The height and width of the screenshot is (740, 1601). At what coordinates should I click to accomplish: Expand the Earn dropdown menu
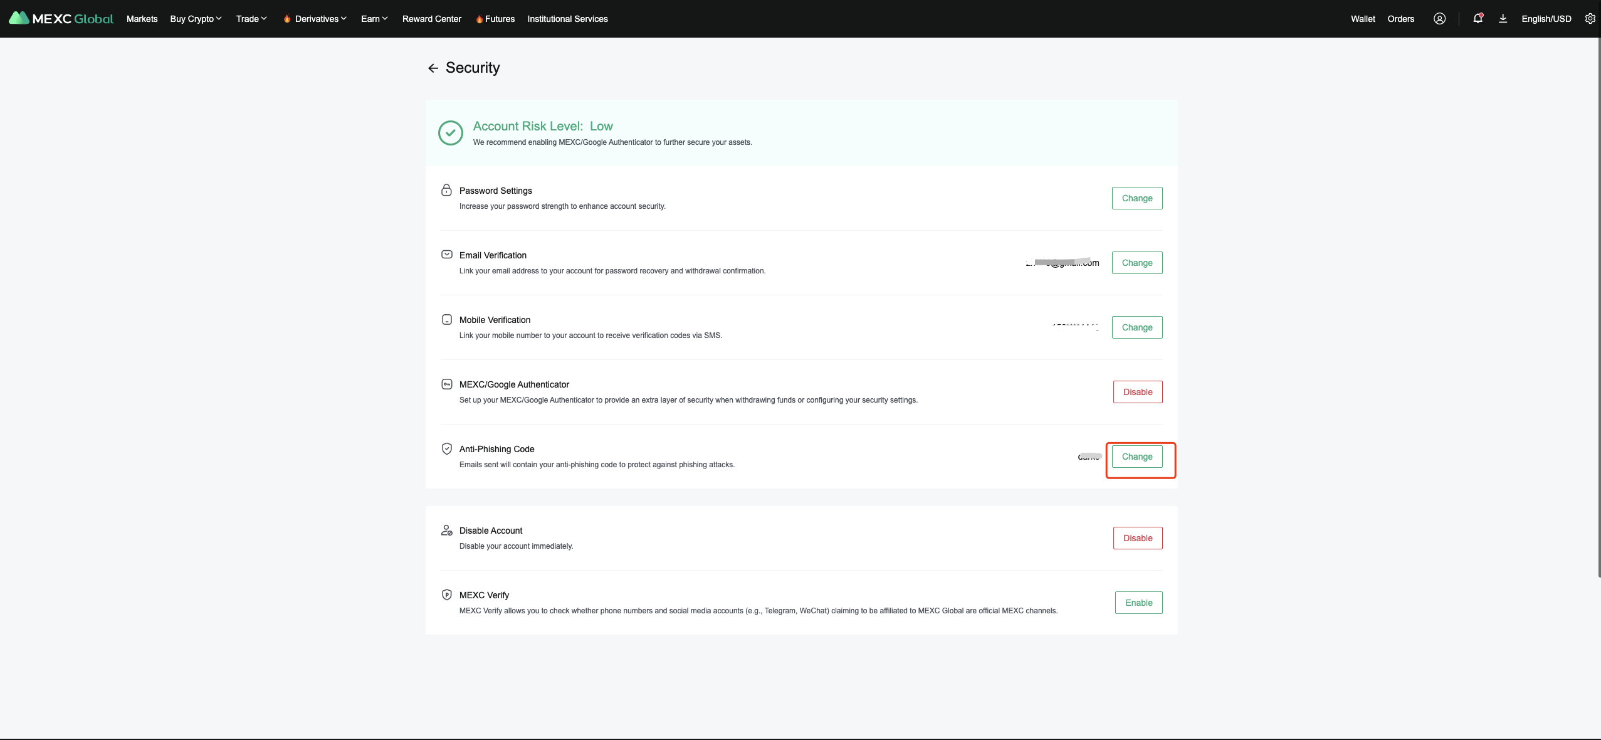(x=374, y=19)
